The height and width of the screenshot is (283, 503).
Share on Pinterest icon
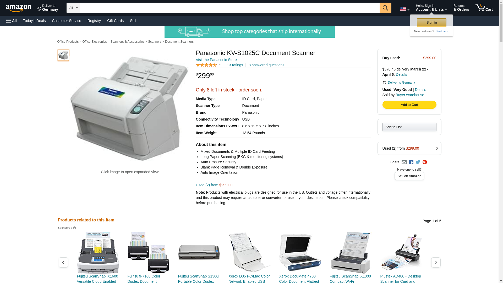pyautogui.click(x=425, y=162)
